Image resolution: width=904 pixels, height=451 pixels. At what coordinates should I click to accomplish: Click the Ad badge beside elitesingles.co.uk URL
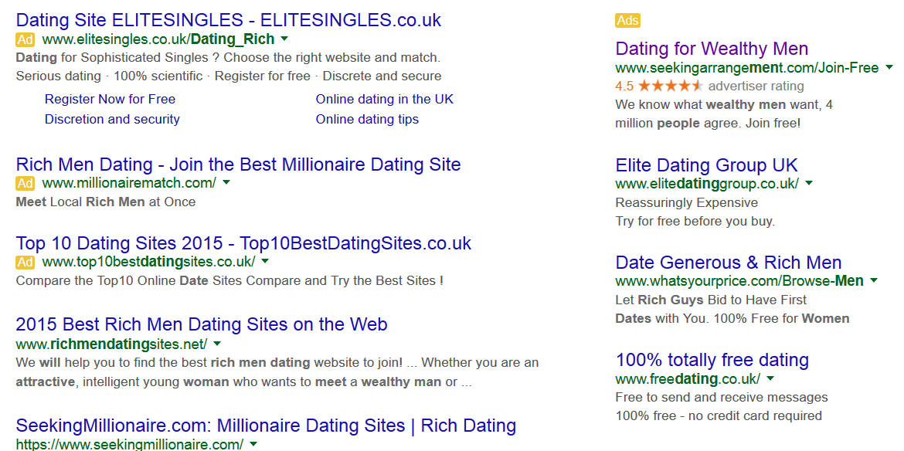click(x=25, y=39)
